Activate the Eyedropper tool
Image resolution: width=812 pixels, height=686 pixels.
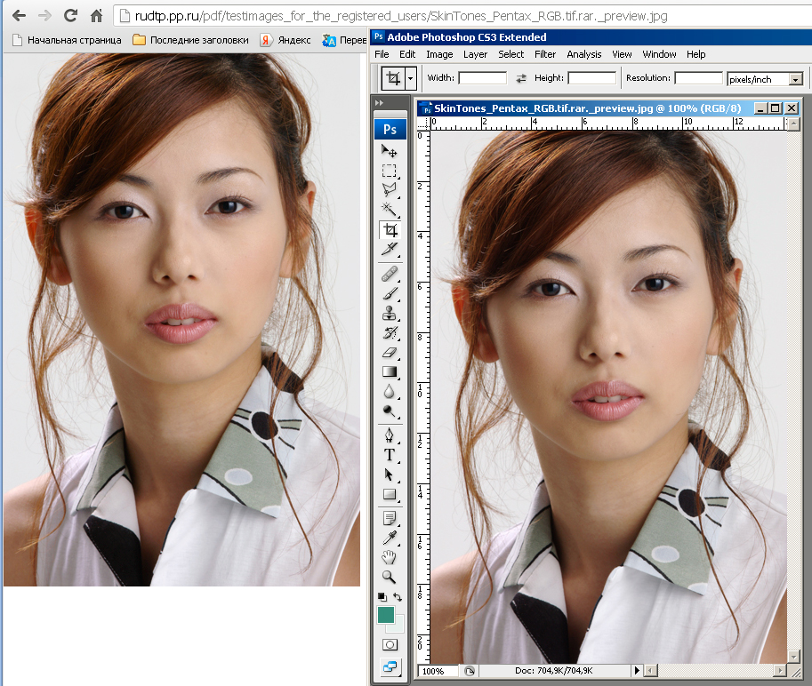click(390, 538)
